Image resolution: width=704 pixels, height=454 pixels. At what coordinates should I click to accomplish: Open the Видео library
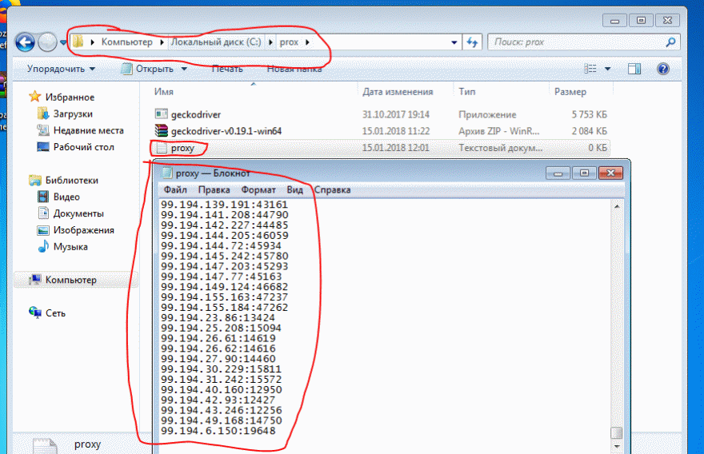[66, 197]
